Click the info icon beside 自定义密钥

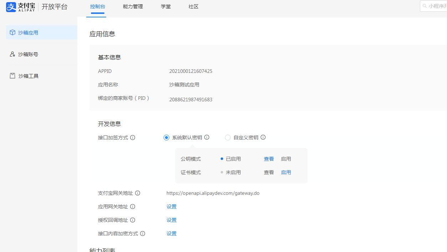[x=263, y=138]
